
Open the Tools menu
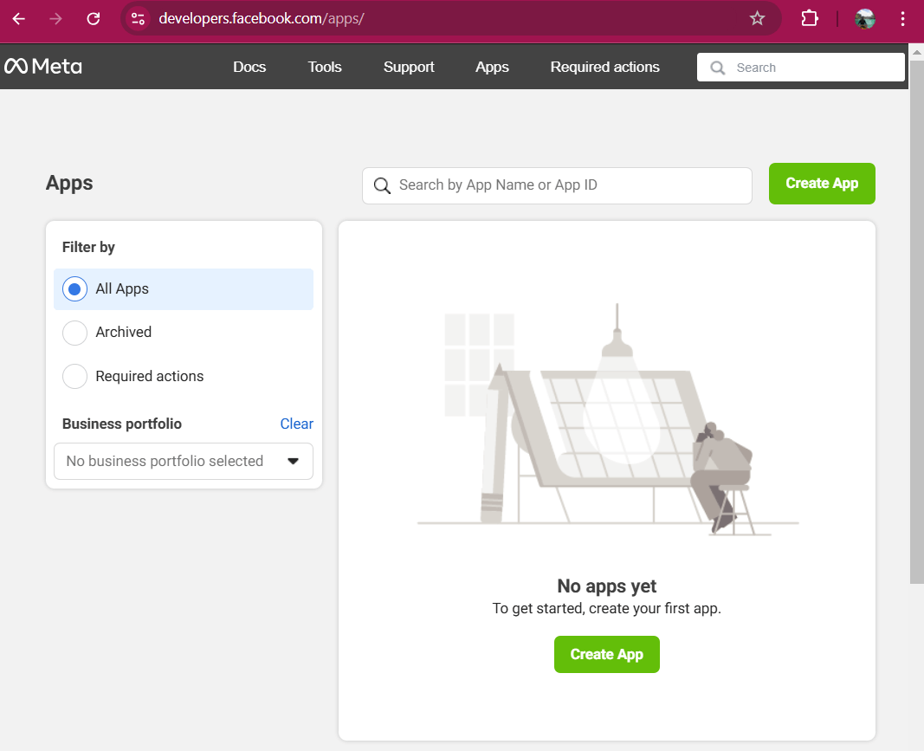(325, 67)
